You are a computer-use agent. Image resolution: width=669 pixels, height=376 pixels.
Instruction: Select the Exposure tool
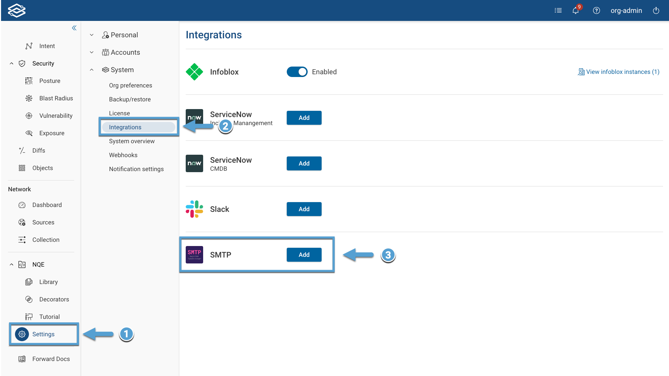pos(52,133)
